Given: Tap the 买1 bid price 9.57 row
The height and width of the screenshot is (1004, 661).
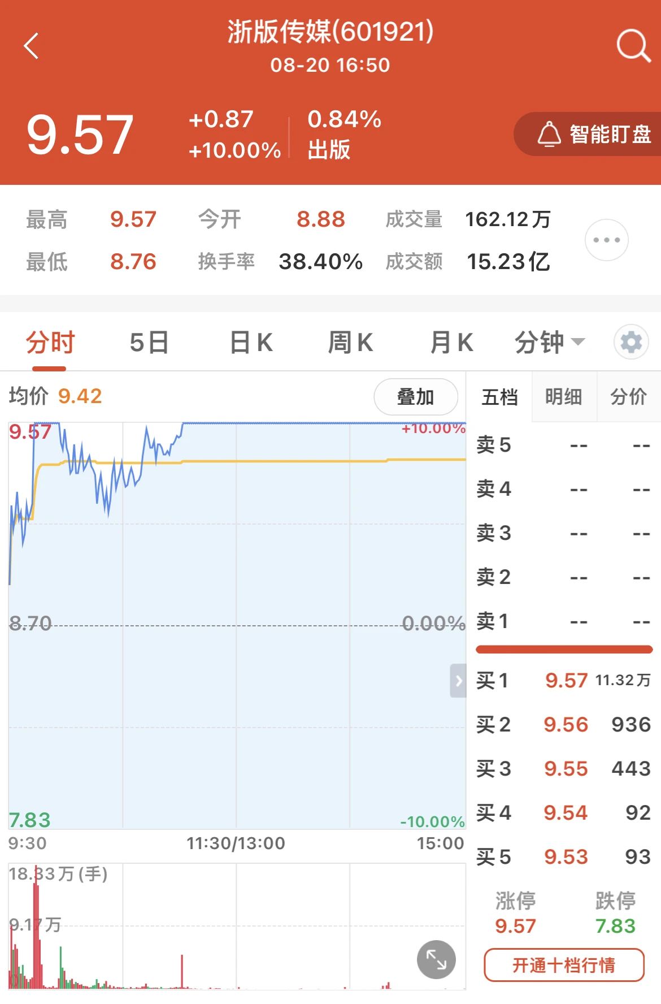Looking at the screenshot, I should point(564,680).
